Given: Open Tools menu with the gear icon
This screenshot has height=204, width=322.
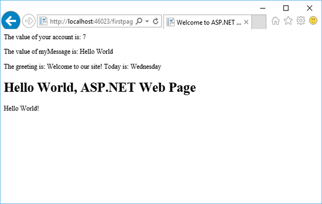Looking at the screenshot, I should point(301,20).
